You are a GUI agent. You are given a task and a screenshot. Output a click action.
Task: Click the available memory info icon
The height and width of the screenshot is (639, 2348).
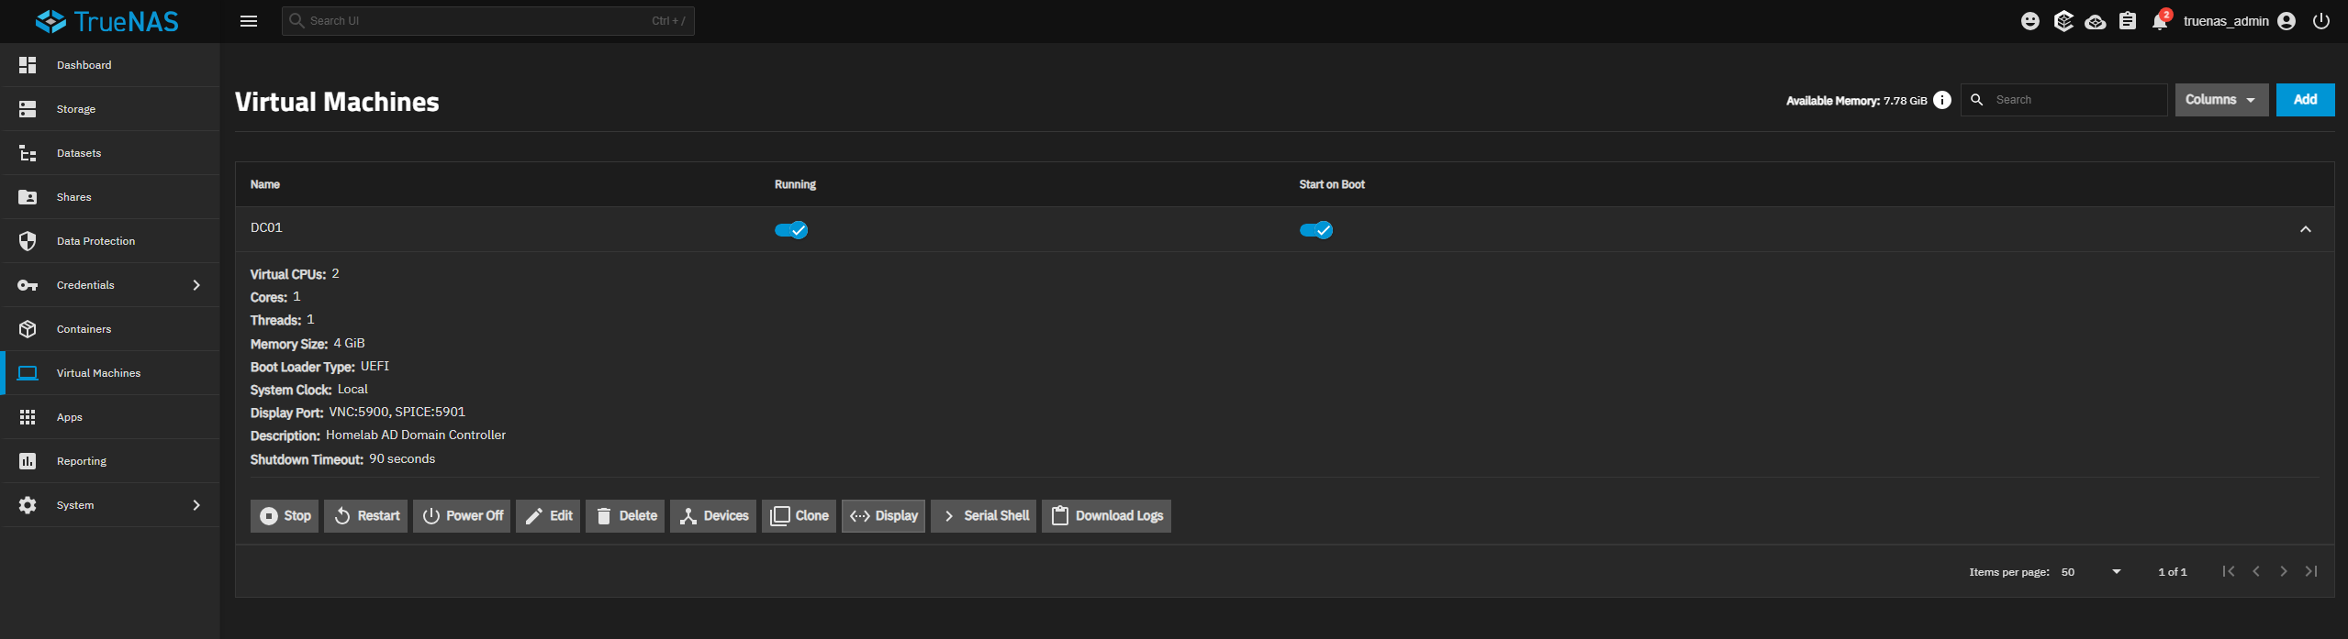pyautogui.click(x=1942, y=100)
